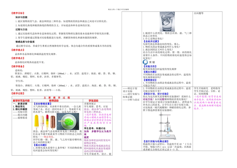237x168 pixels.
Task: Click the 【教学重点】 heading
Action: 18,50
